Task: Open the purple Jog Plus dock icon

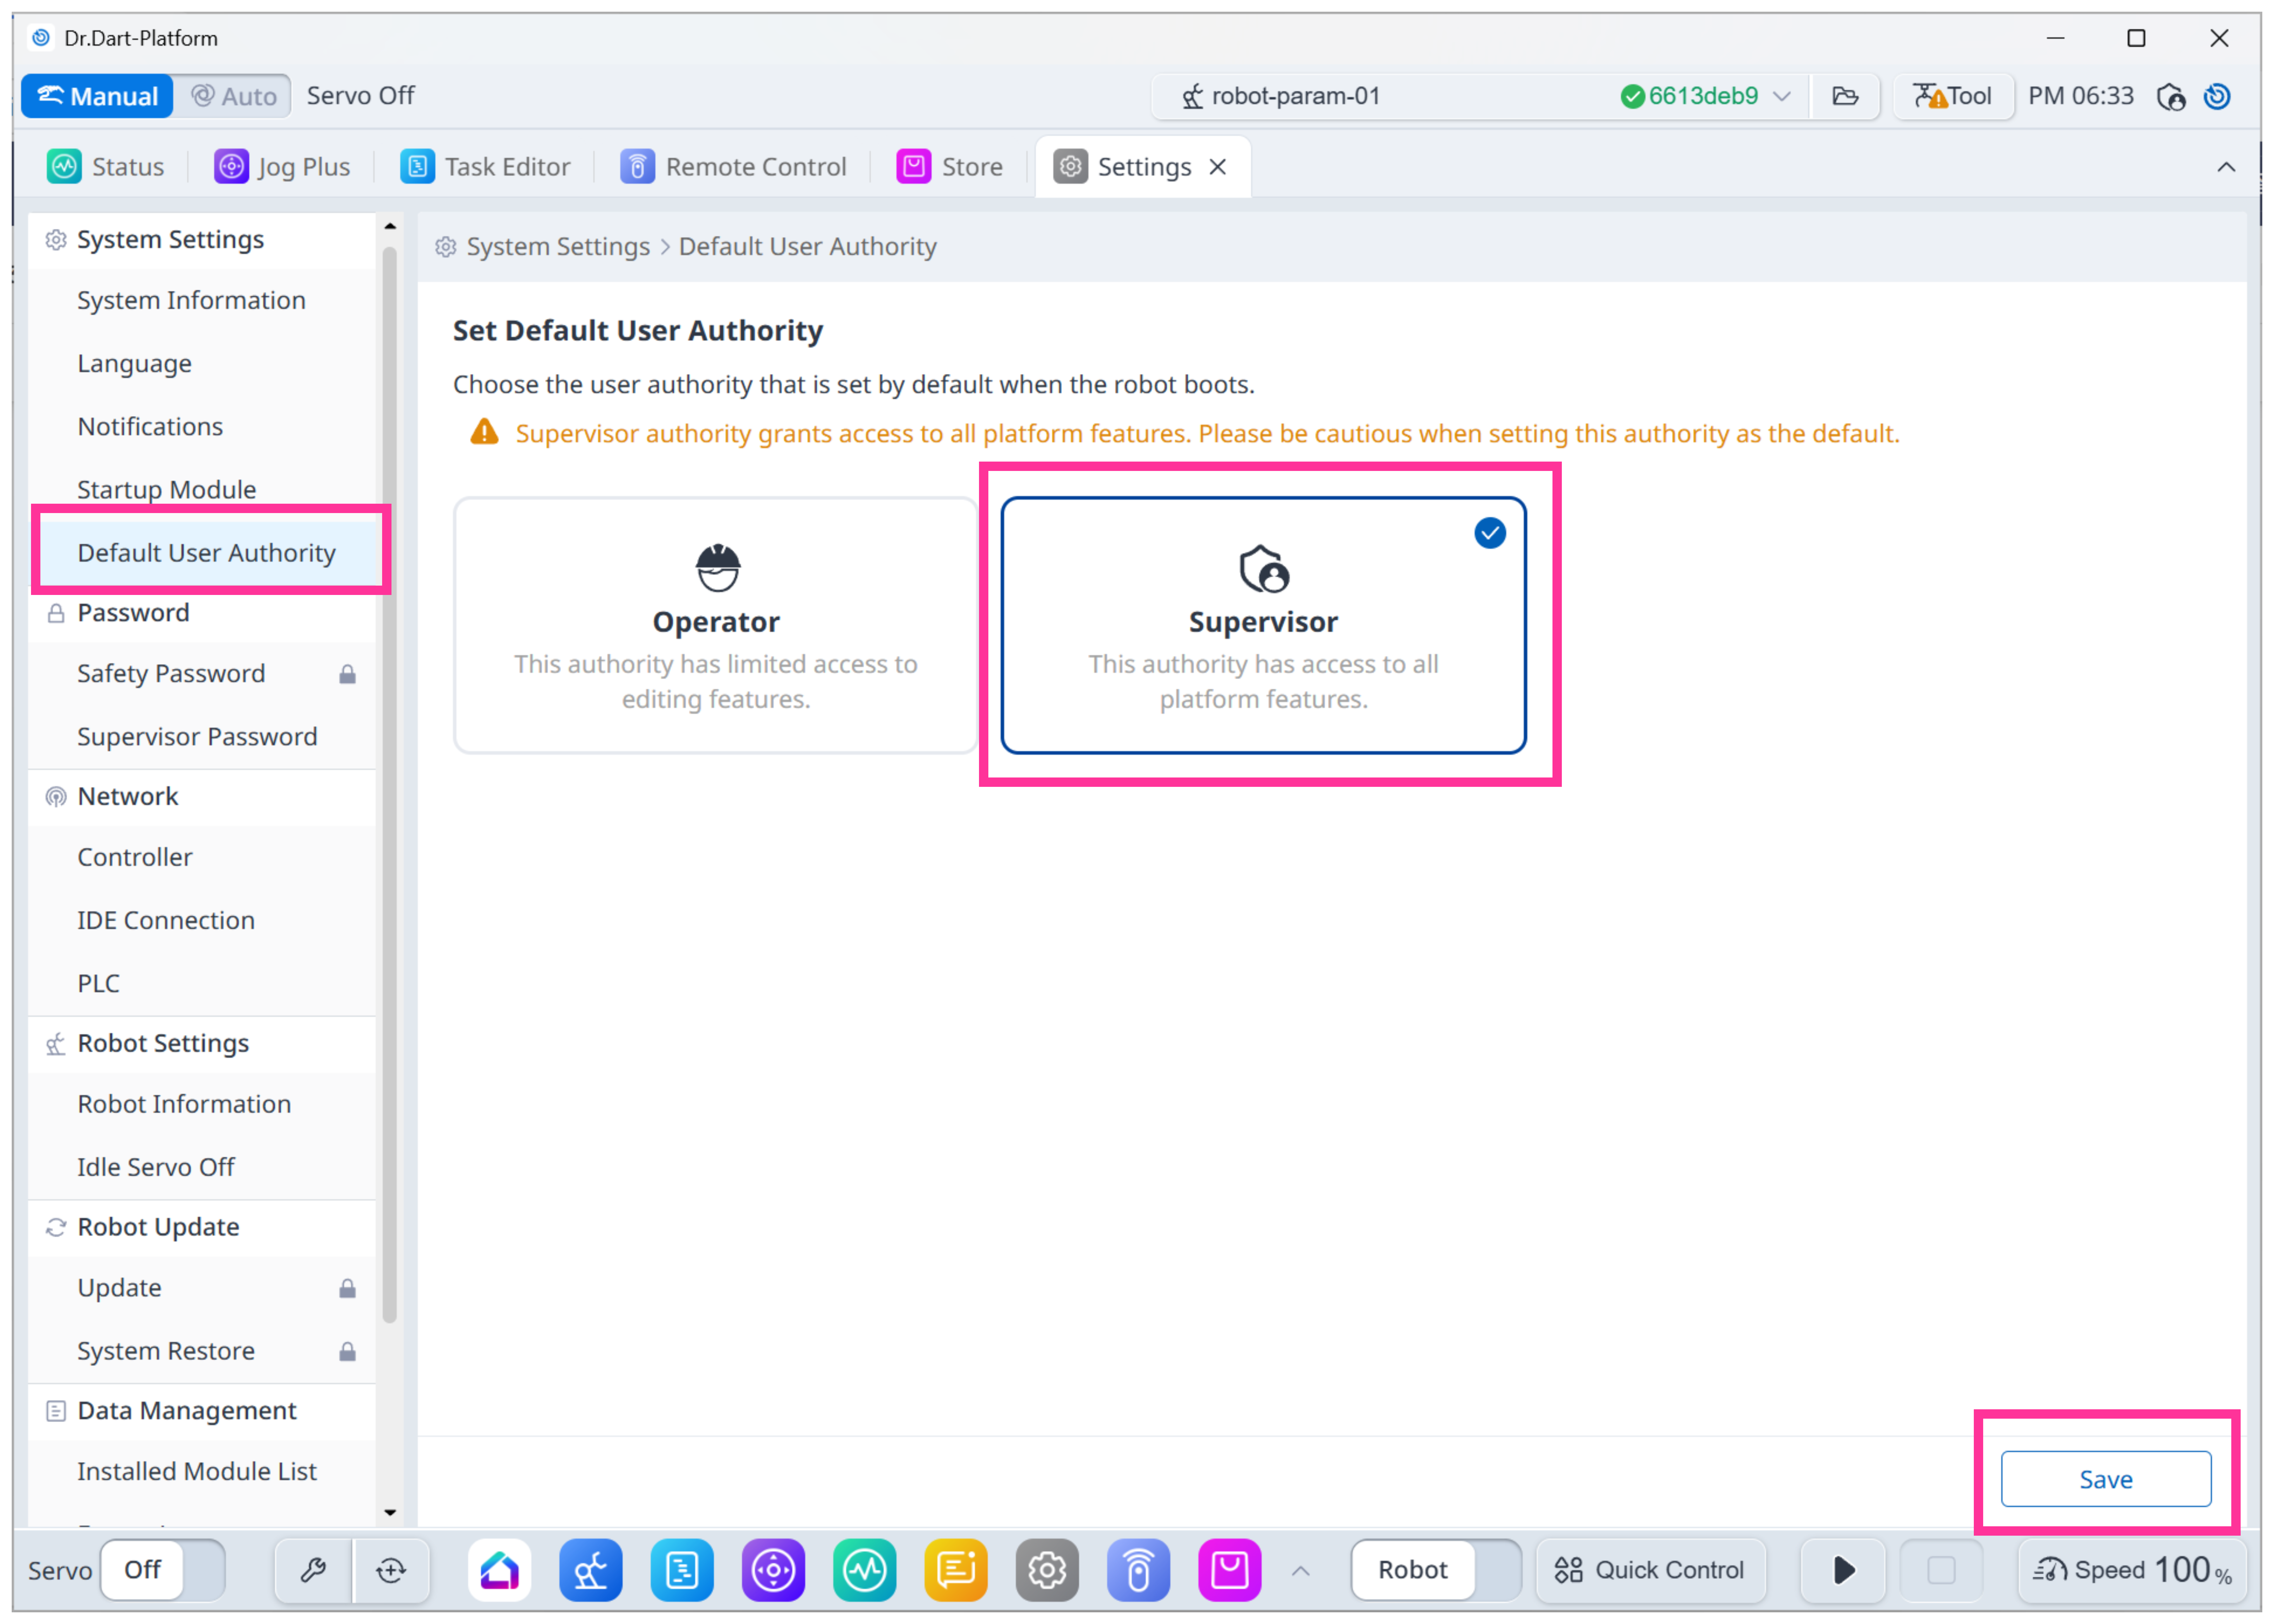Action: pyautogui.click(x=773, y=1570)
